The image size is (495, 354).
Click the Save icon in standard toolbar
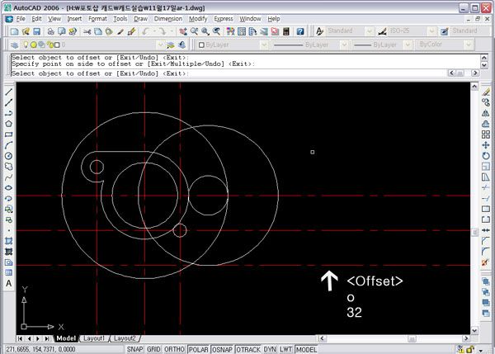click(36, 31)
